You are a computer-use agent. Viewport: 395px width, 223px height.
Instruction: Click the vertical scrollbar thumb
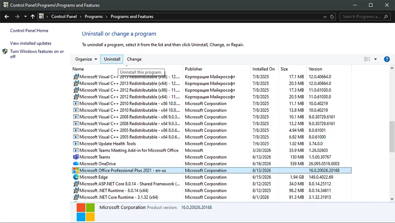(x=392, y=137)
